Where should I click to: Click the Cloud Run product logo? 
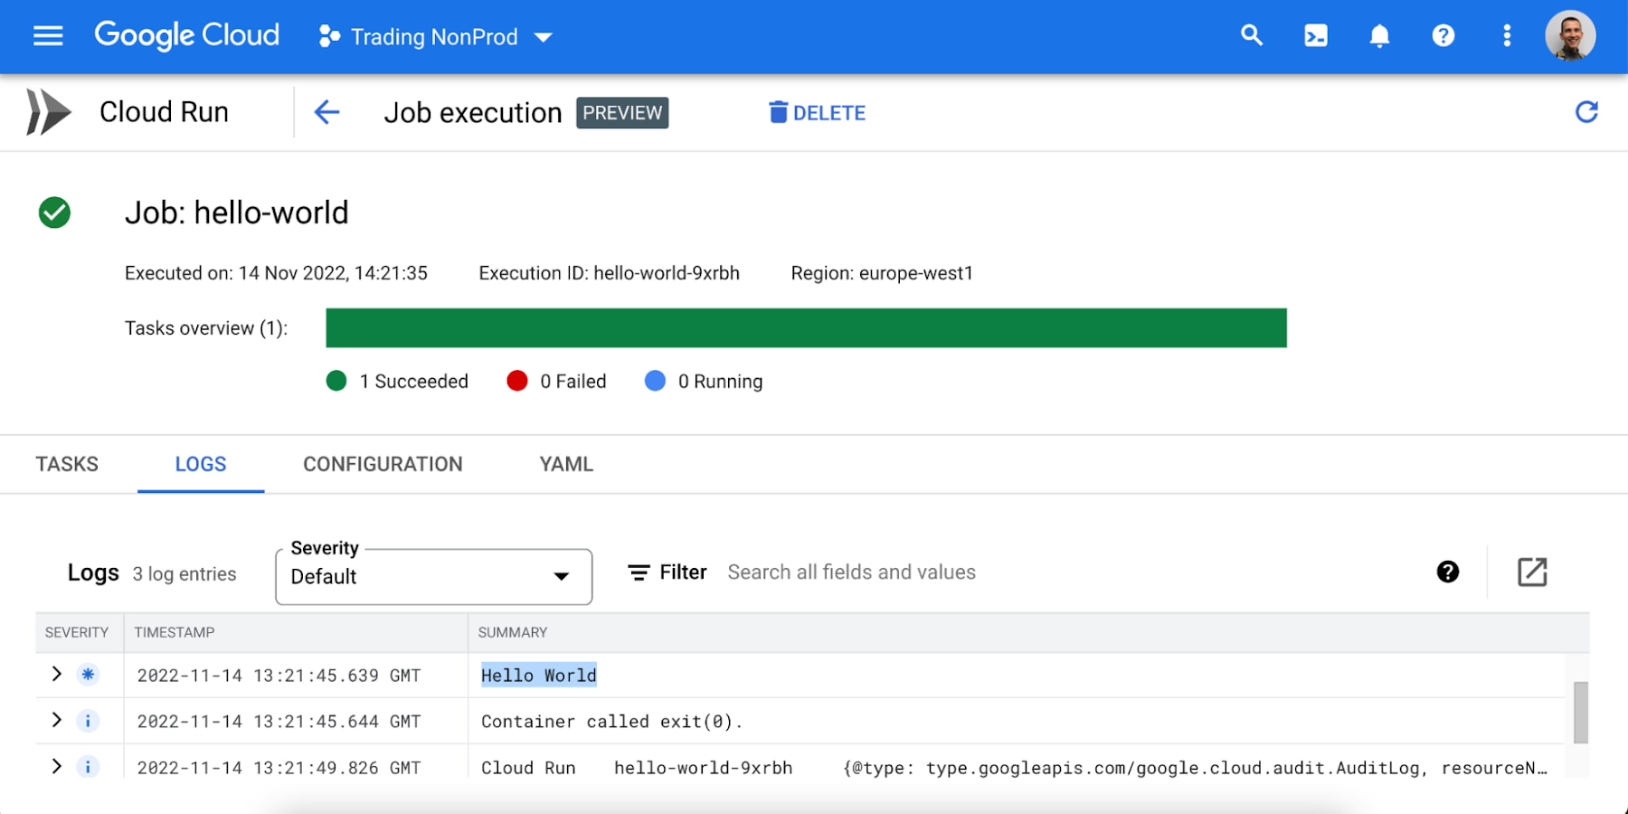48,112
